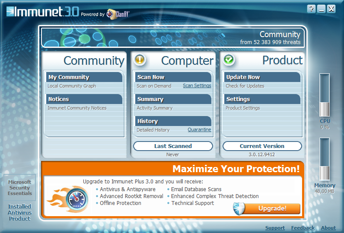Viewport: 344px width, 233px height.
Task: Click the 'Upgrade to Immunet Plus 3.0' line
Action: coord(143,182)
